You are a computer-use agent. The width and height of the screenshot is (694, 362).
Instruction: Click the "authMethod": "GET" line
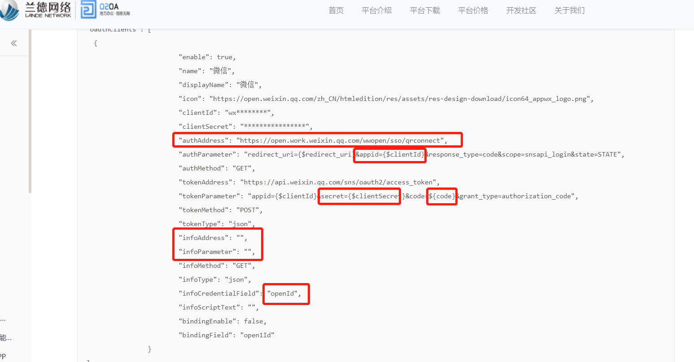(217, 168)
